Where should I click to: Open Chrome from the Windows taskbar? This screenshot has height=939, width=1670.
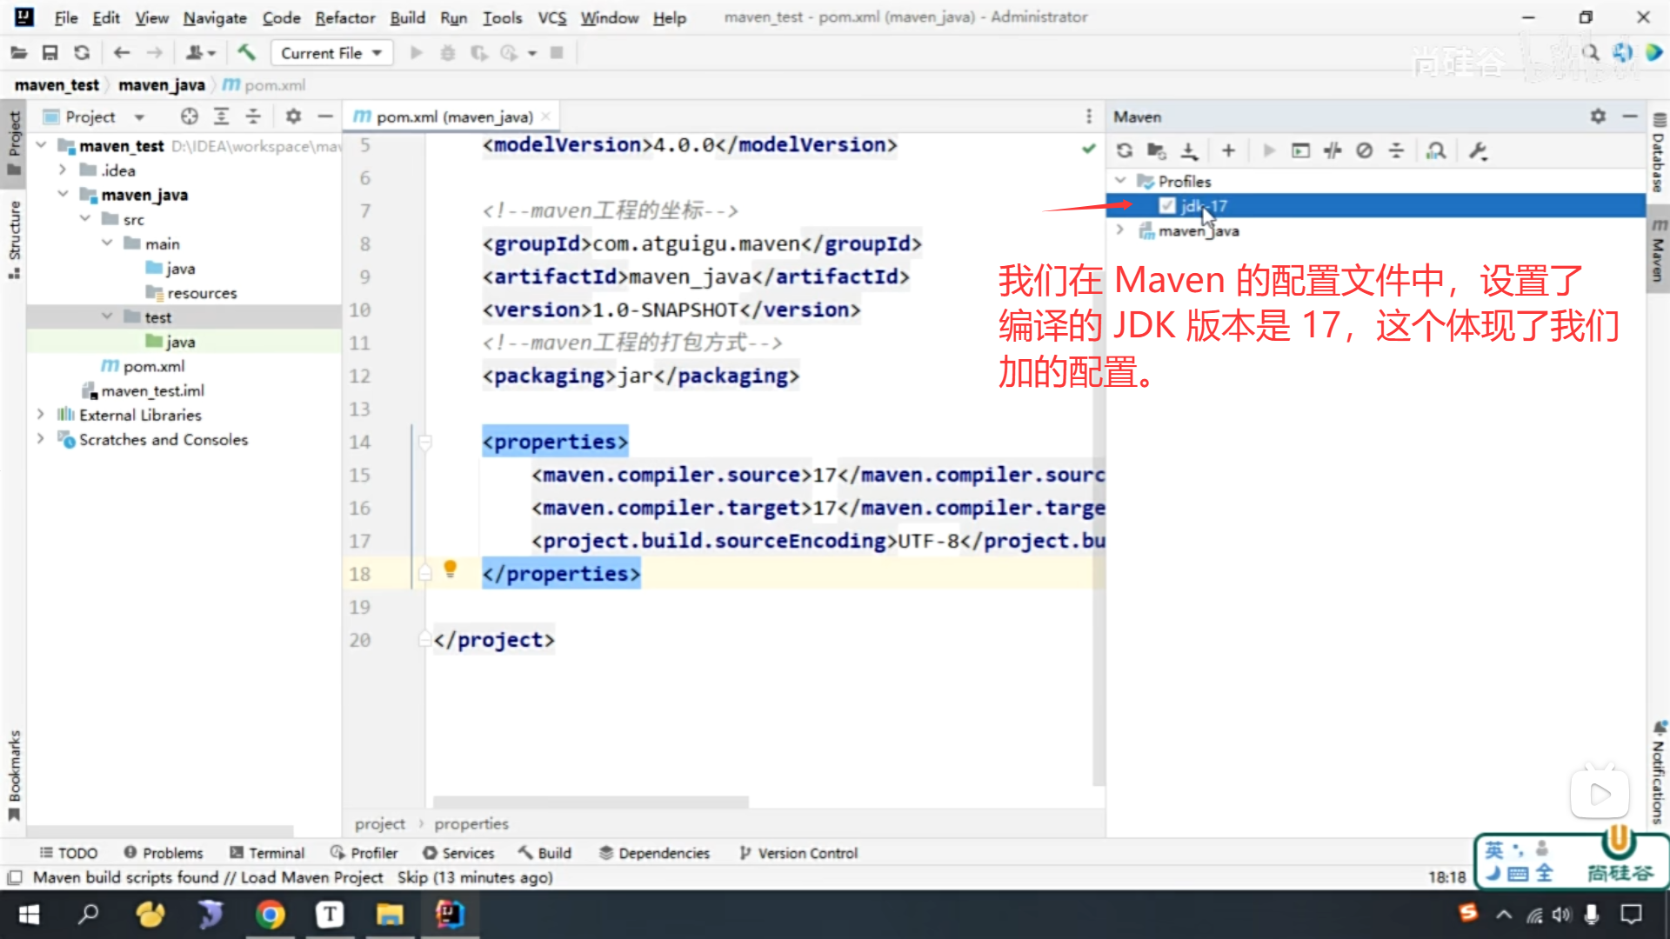pos(270,915)
